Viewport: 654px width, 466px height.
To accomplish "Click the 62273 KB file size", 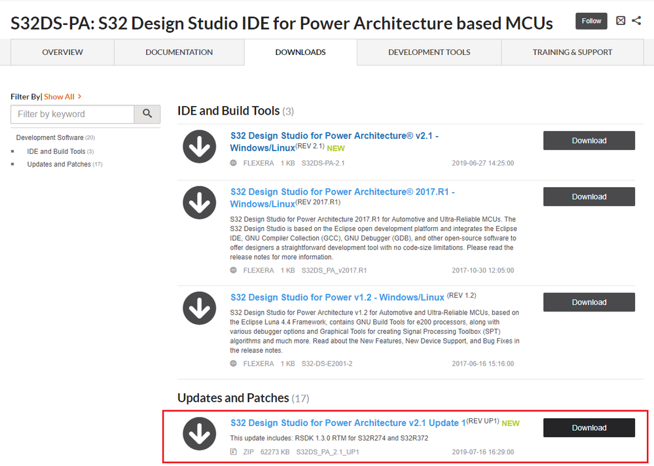I will [x=275, y=452].
